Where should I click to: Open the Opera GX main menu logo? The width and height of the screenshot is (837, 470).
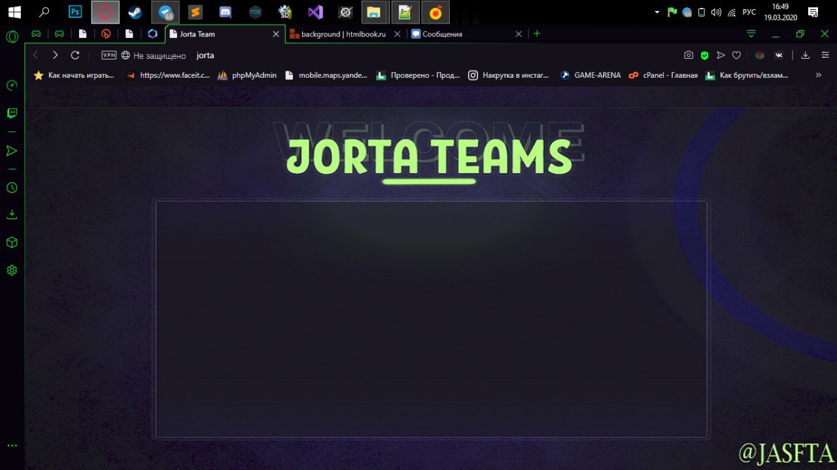12,37
